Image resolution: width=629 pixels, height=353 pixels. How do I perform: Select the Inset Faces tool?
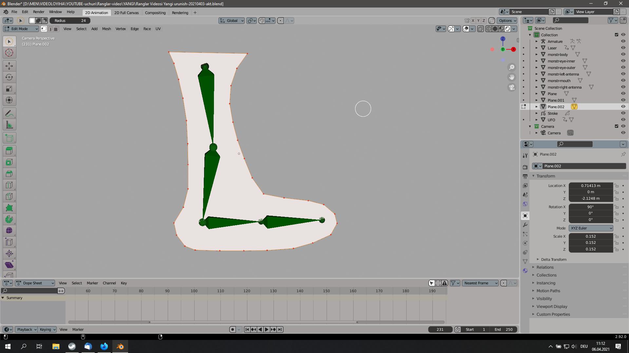click(9, 162)
